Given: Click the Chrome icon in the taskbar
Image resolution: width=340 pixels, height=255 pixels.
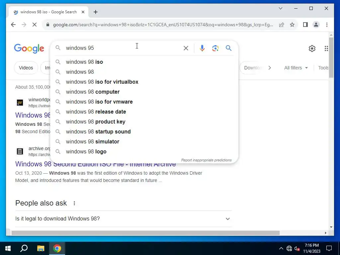Looking at the screenshot, I should (57, 248).
